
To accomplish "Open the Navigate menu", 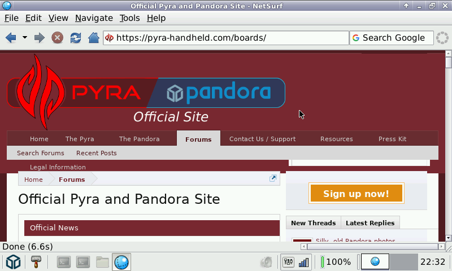I will point(94,18).
